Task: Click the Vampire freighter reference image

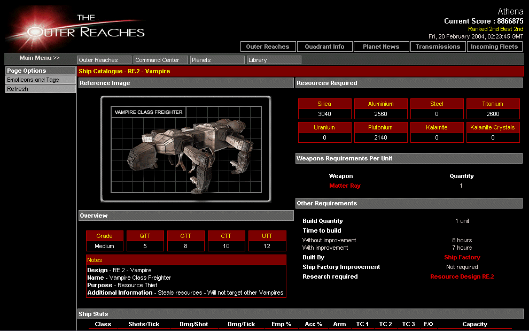Action: pyautogui.click(x=186, y=149)
